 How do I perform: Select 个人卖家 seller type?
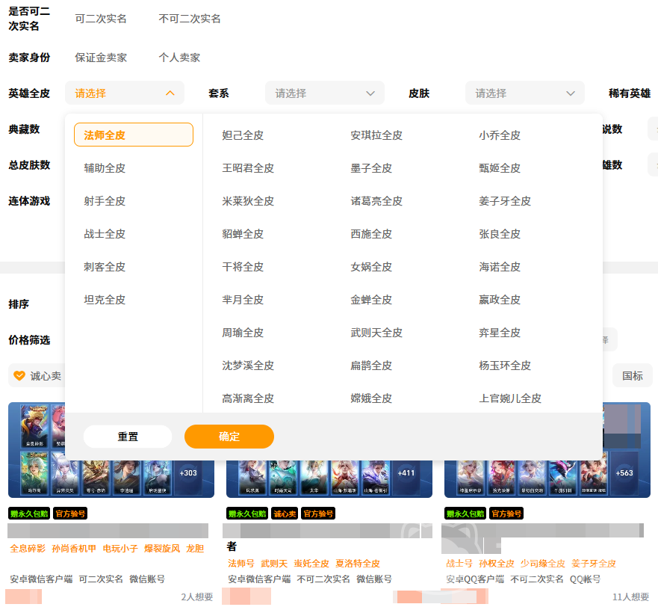click(179, 58)
